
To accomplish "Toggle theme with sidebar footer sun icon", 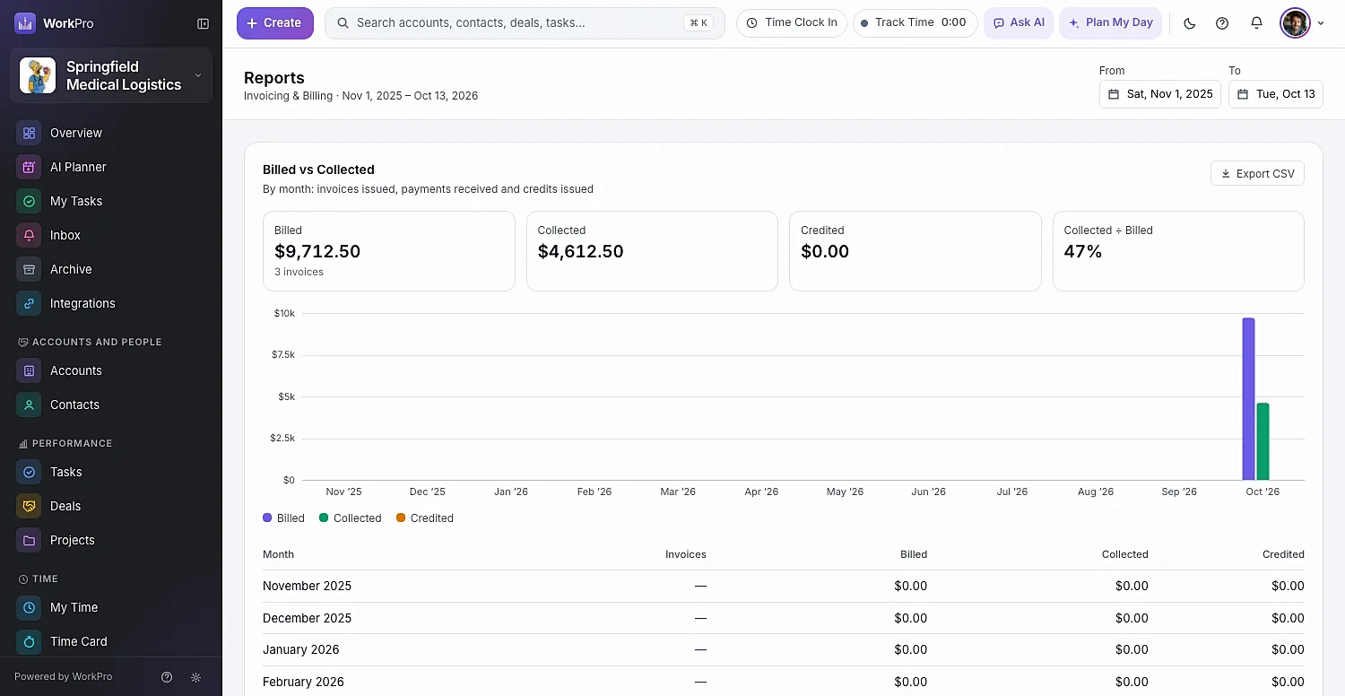I will click(x=195, y=677).
